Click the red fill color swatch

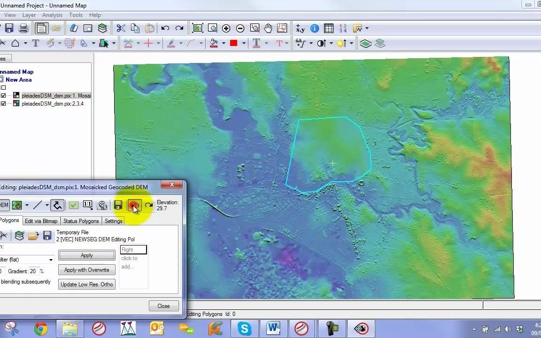233,43
